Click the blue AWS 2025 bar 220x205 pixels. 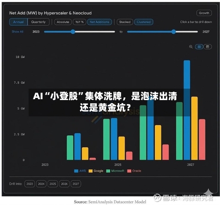click(114, 139)
